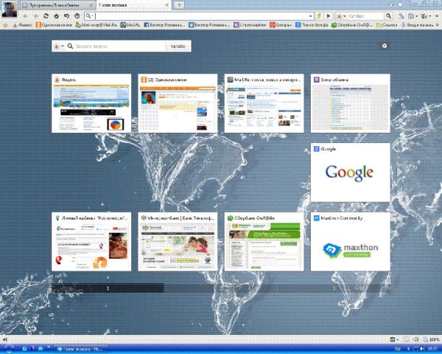Open the address bar search engine dropdown
The height and width of the screenshot is (354, 442).
tap(89, 16)
